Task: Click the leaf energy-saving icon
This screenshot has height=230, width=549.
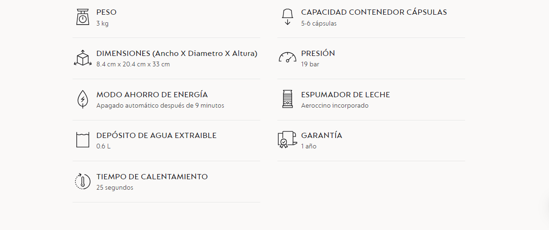Action: 82,99
